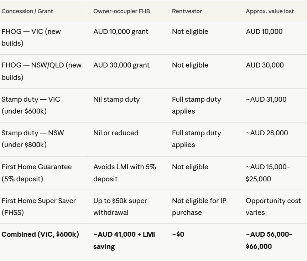Click the Approx. value lost header

pyautogui.click(x=270, y=11)
